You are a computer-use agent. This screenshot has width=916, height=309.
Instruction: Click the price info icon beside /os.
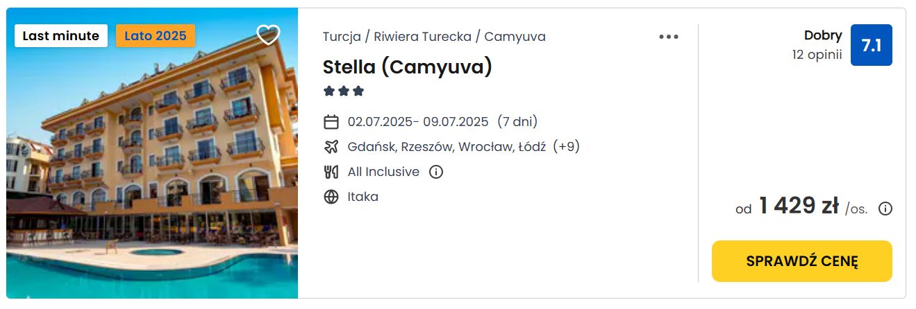pyautogui.click(x=885, y=209)
